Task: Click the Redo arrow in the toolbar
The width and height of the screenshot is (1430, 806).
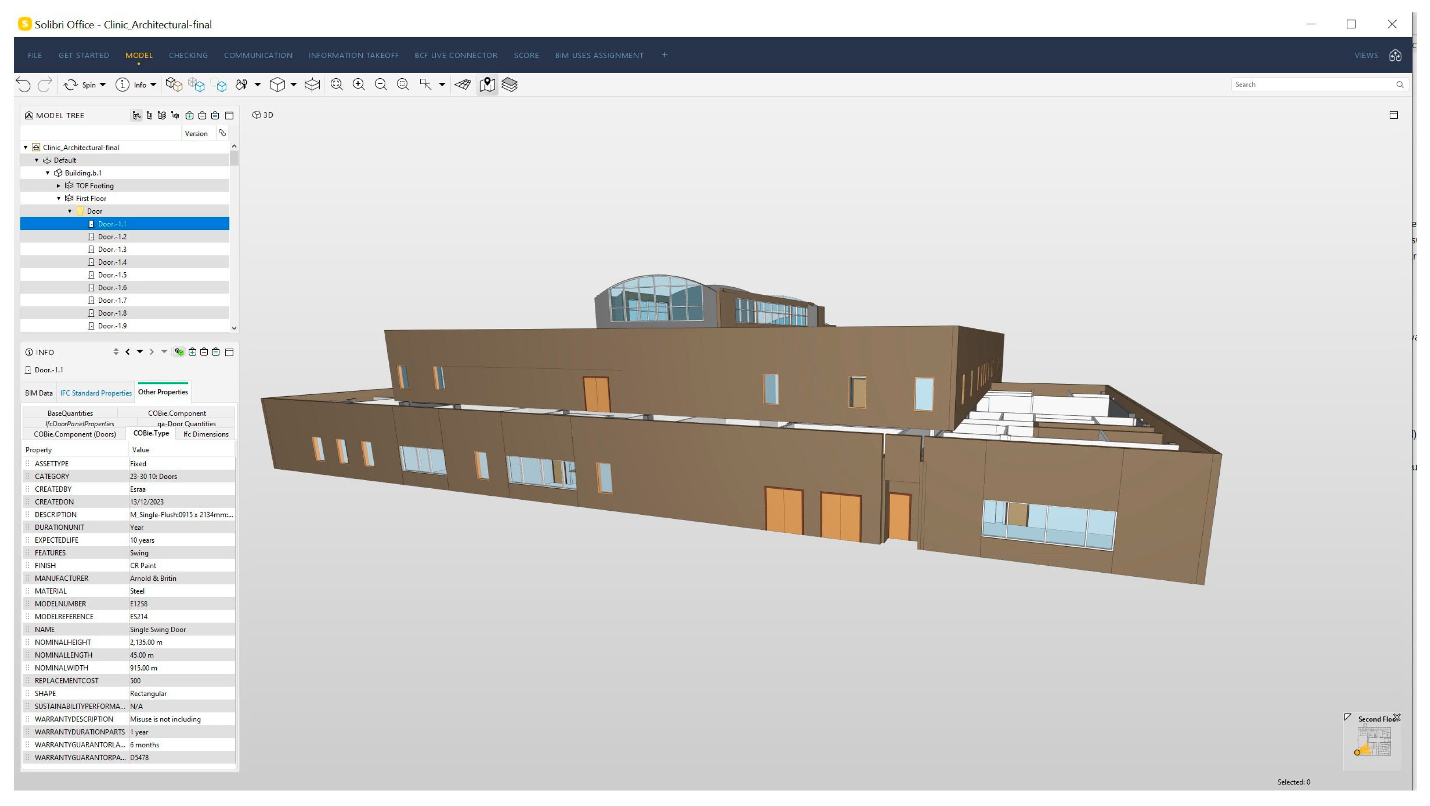Action: pyautogui.click(x=45, y=85)
